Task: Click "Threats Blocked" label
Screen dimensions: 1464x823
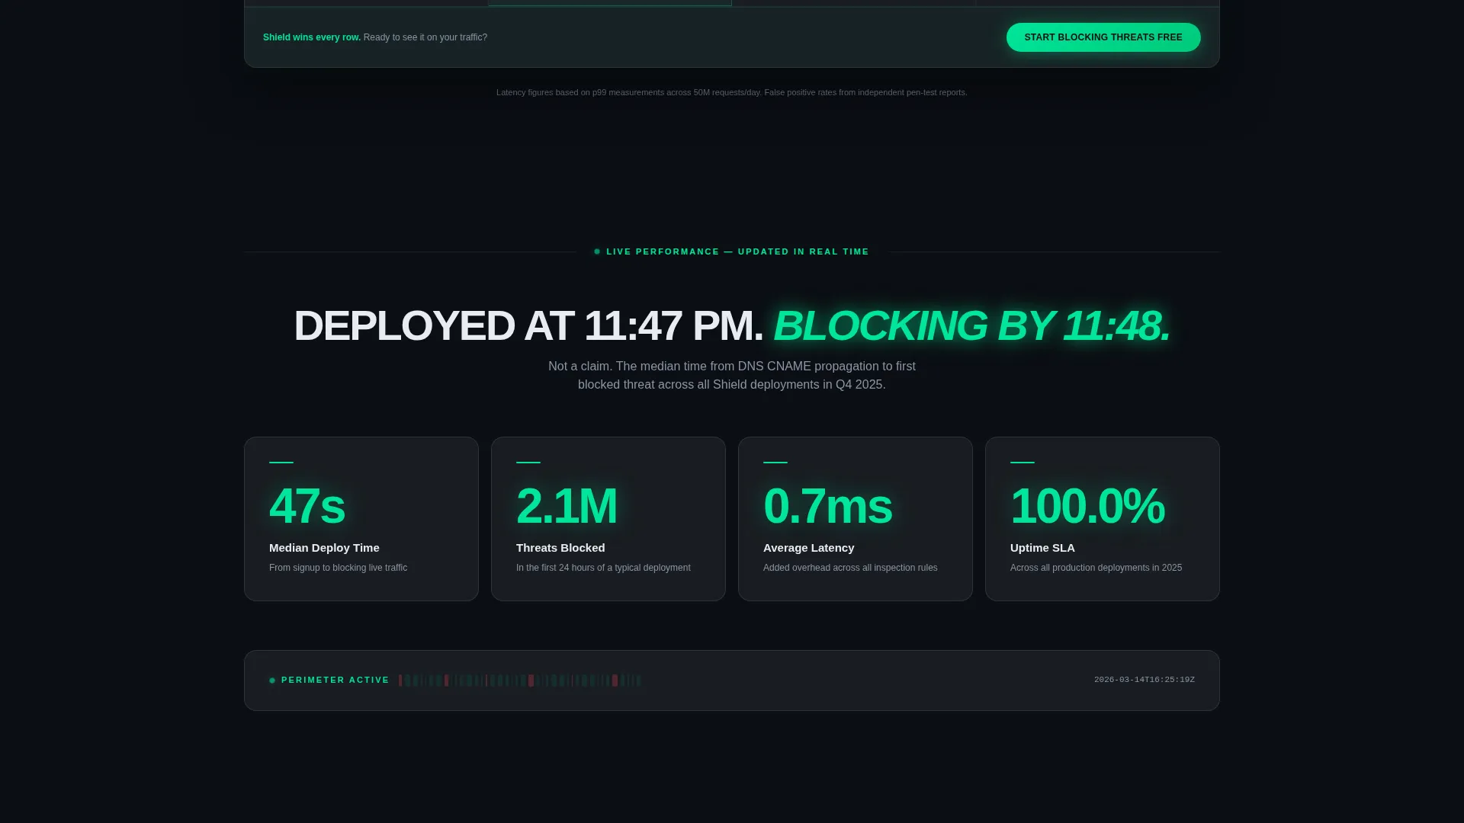Action: pyautogui.click(x=560, y=548)
